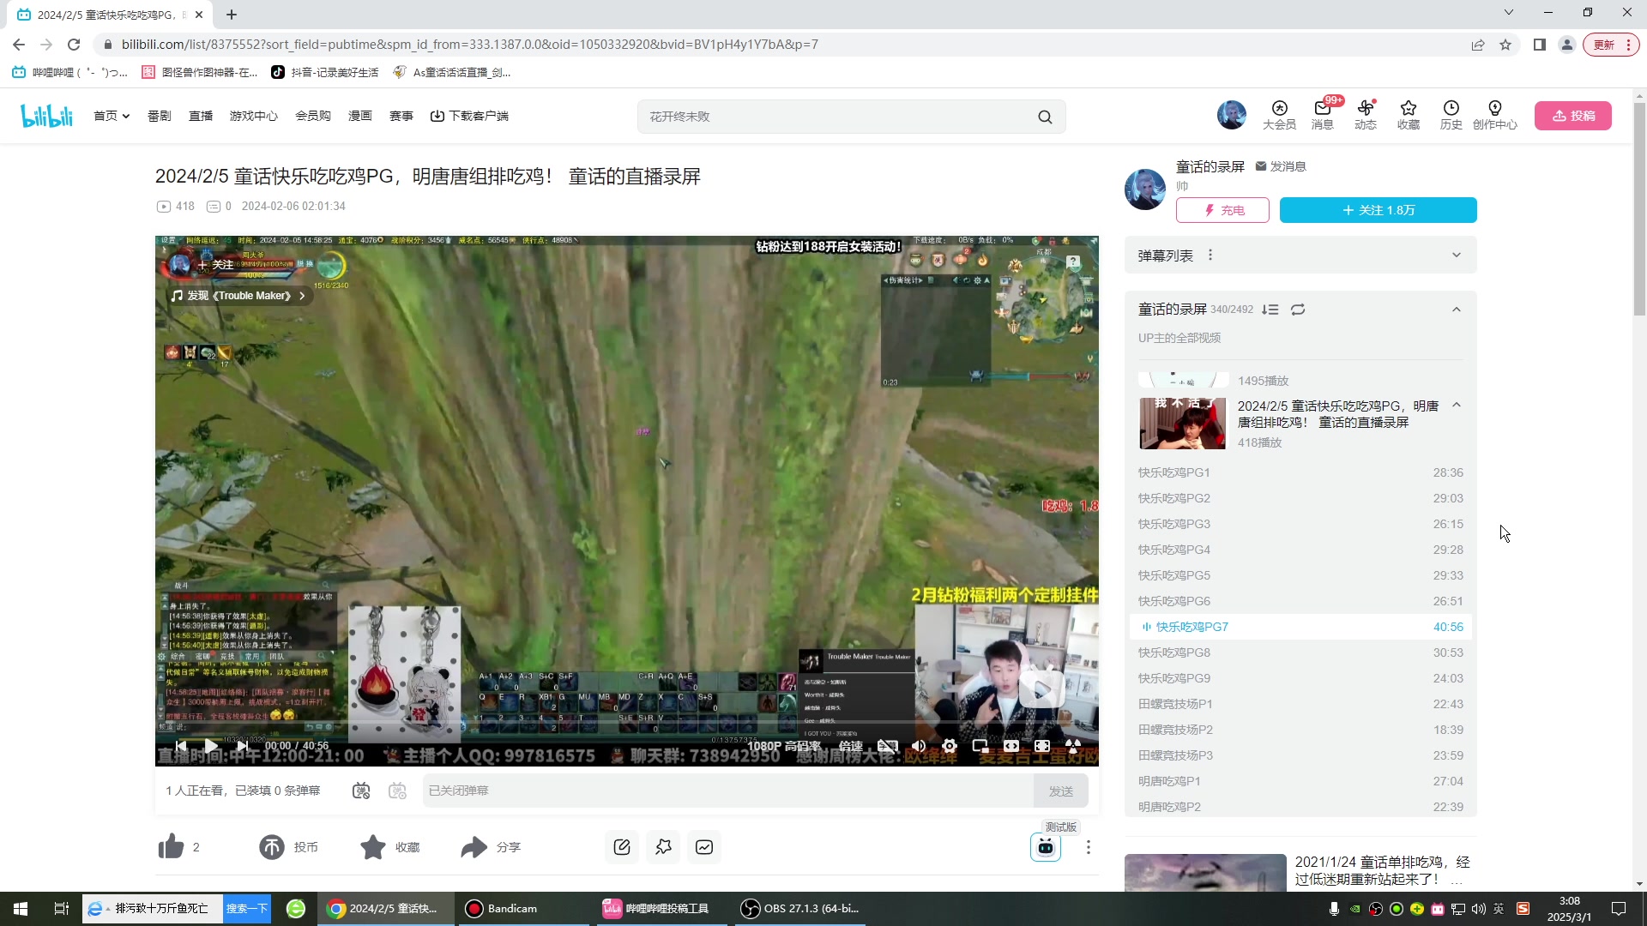The width and height of the screenshot is (1647, 926).
Task: Select 1080P 高码率 quality menu
Action: [784, 746]
